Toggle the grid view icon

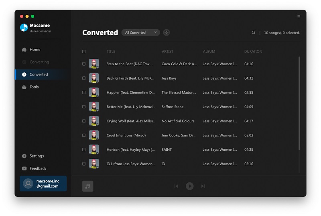tap(167, 33)
